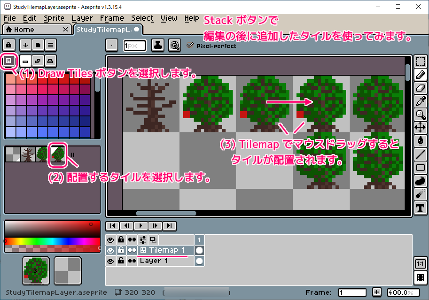Select the Paint Bucket tool
The height and width of the screenshot is (300, 429).
(421, 141)
